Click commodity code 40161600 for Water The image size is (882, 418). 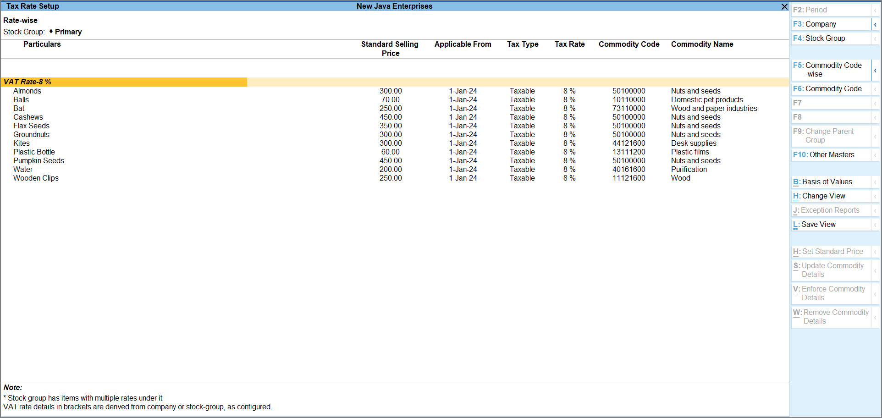click(629, 169)
